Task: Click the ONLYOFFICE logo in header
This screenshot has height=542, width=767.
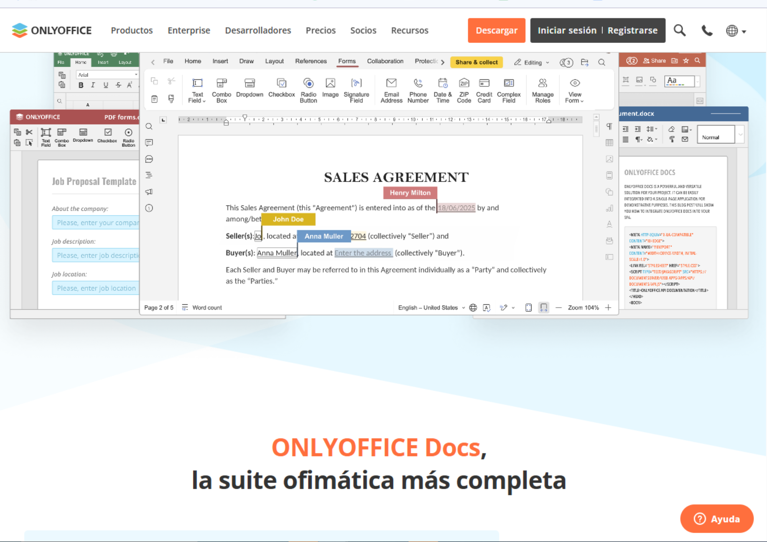Action: pyautogui.click(x=52, y=30)
